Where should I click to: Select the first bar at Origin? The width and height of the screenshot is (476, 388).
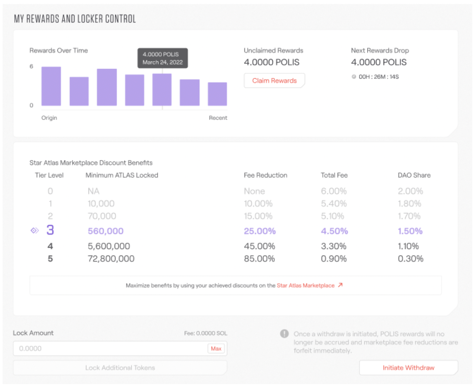pos(51,86)
